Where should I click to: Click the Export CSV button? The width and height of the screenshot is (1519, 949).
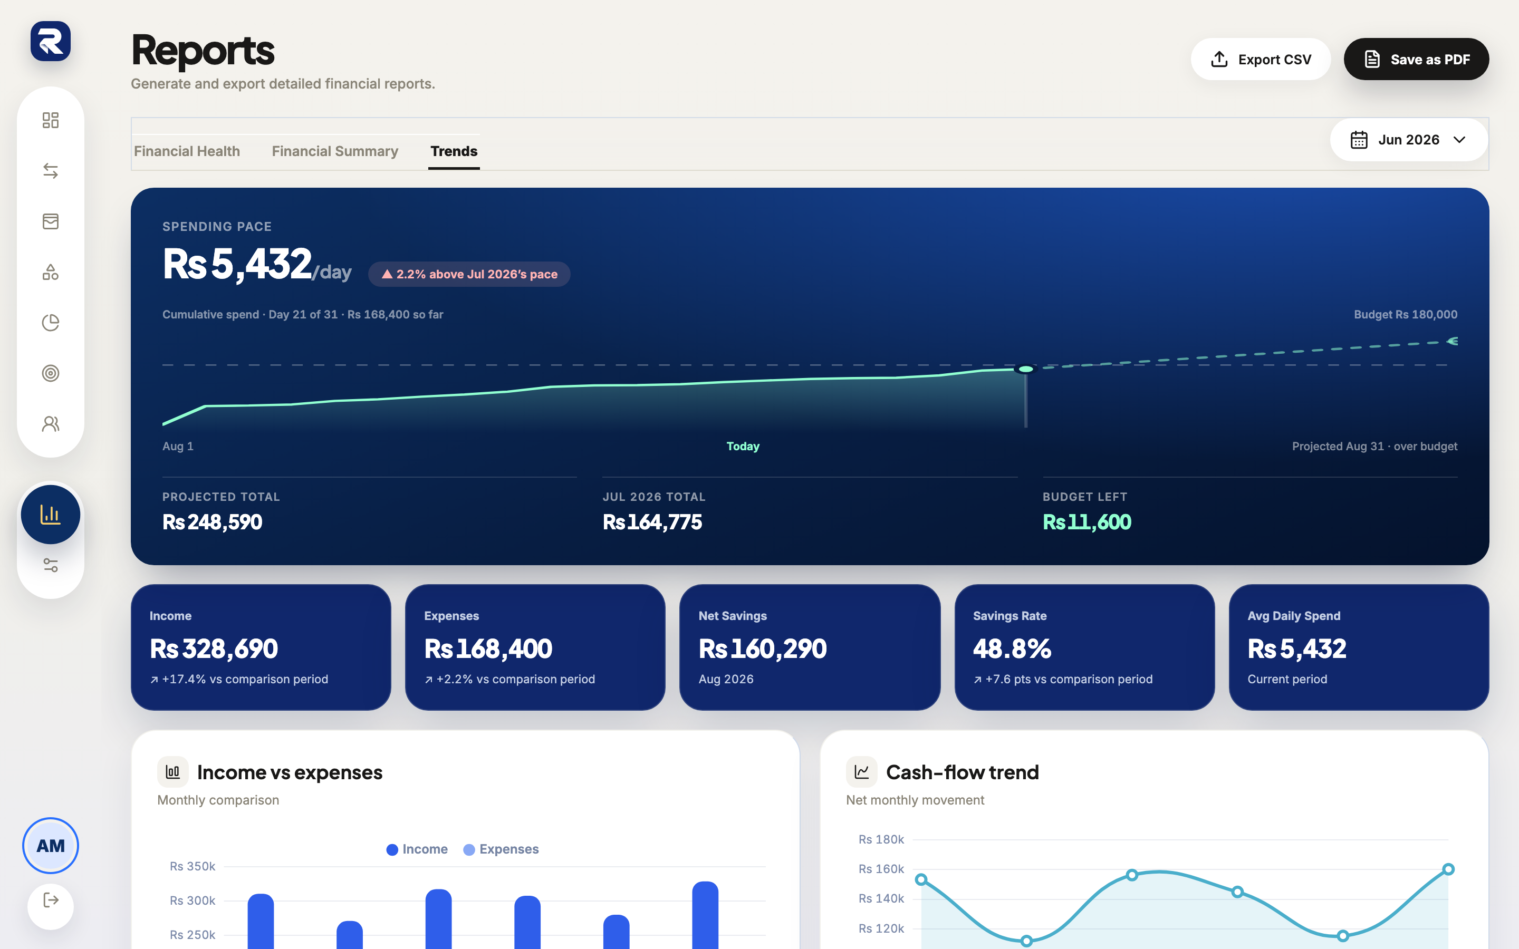pos(1261,59)
